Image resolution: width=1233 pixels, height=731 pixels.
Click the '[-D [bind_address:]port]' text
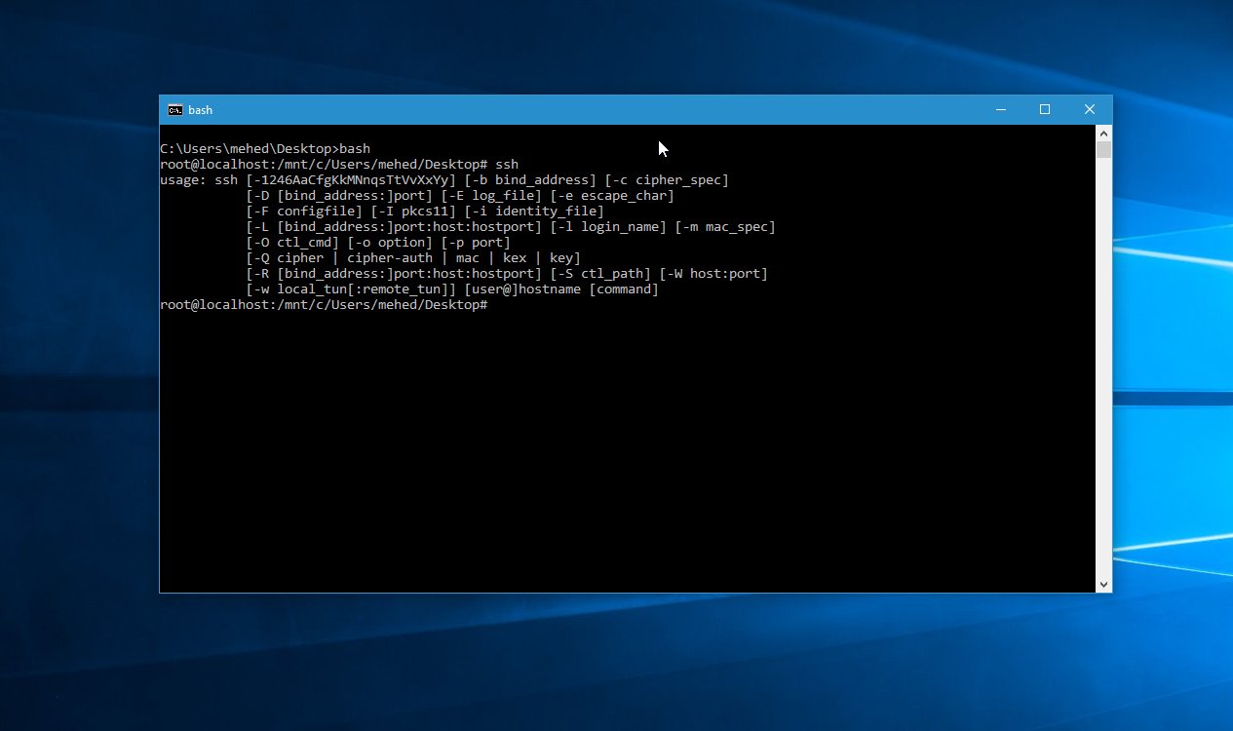point(339,196)
